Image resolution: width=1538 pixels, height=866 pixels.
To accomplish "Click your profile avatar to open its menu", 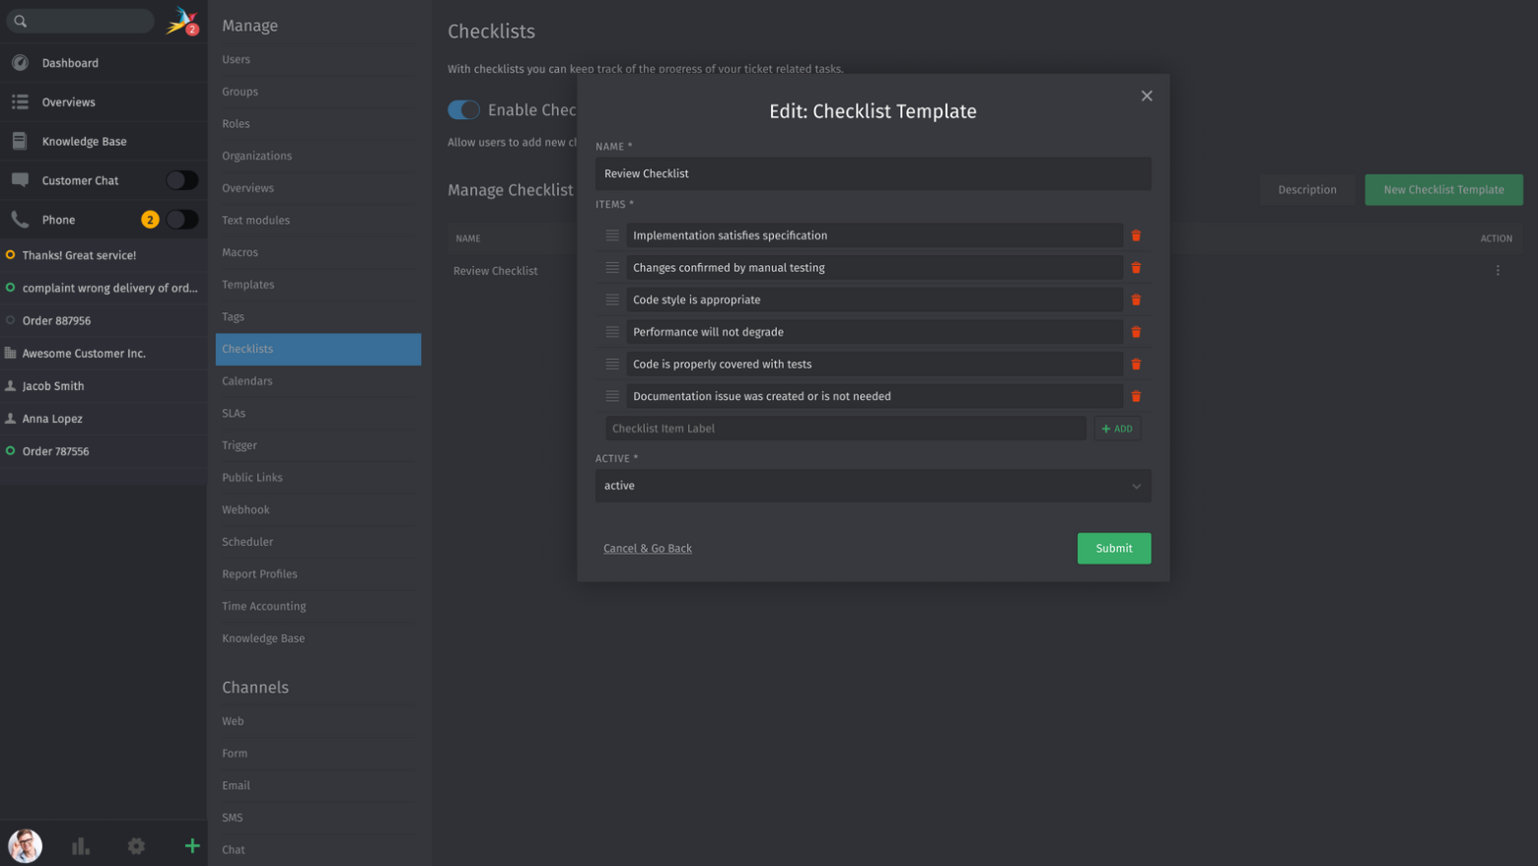I will click(25, 845).
